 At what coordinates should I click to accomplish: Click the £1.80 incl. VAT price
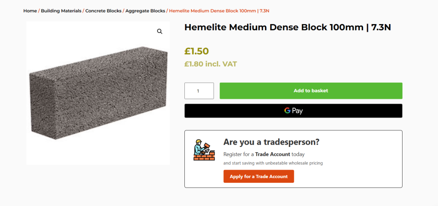[x=211, y=64]
